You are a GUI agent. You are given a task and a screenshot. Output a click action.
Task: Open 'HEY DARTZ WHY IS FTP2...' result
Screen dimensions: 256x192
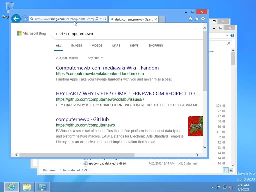[128, 93]
